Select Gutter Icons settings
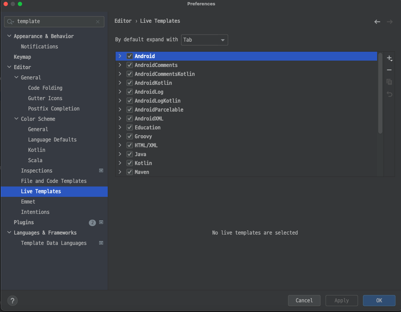Image resolution: width=401 pixels, height=312 pixels. [x=45, y=98]
